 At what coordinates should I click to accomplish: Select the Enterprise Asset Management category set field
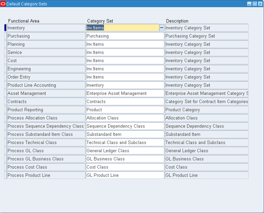pyautogui.click(x=125, y=93)
